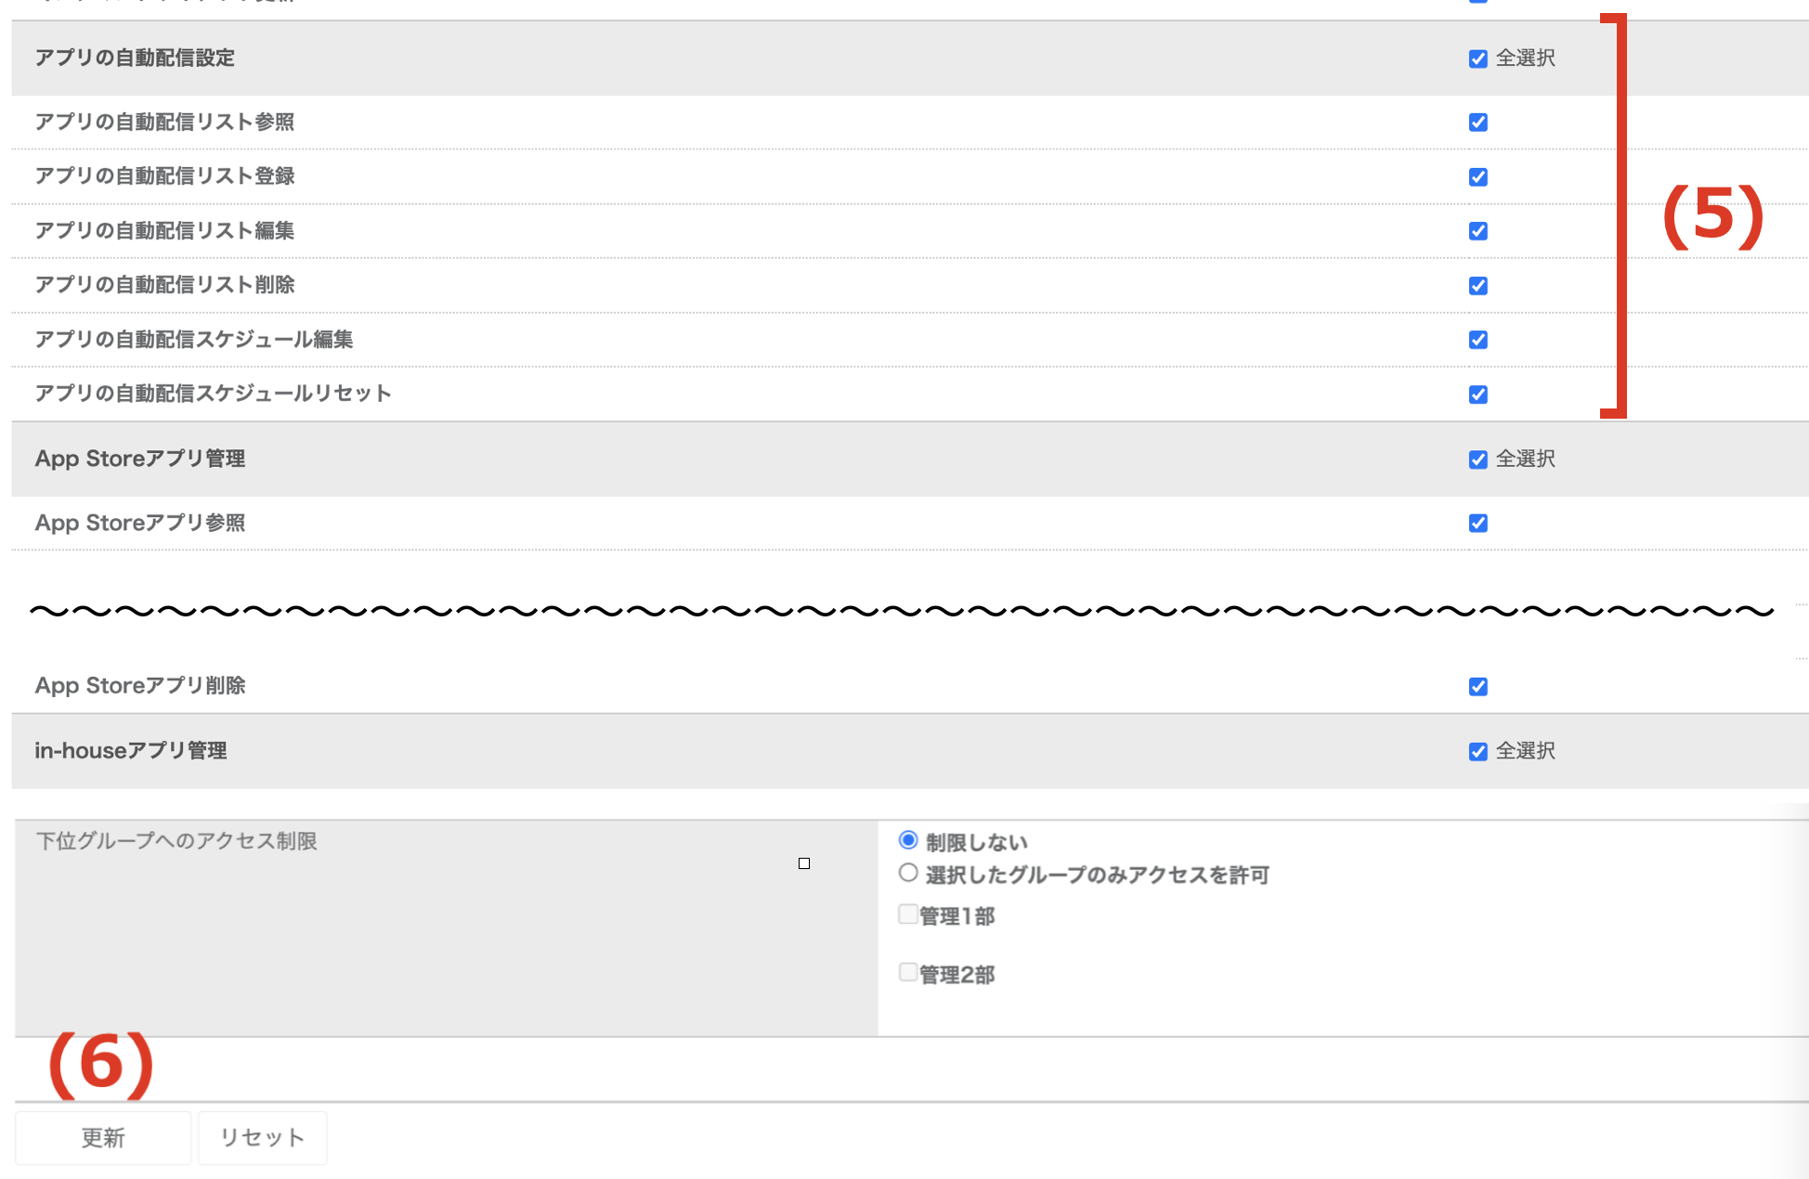The image size is (1809, 1179).
Task: Select 選択したグループのみアクセスを許可 radio option
Action: click(x=908, y=873)
